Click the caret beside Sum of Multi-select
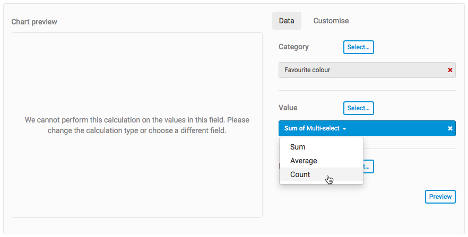The image size is (468, 237). [344, 129]
